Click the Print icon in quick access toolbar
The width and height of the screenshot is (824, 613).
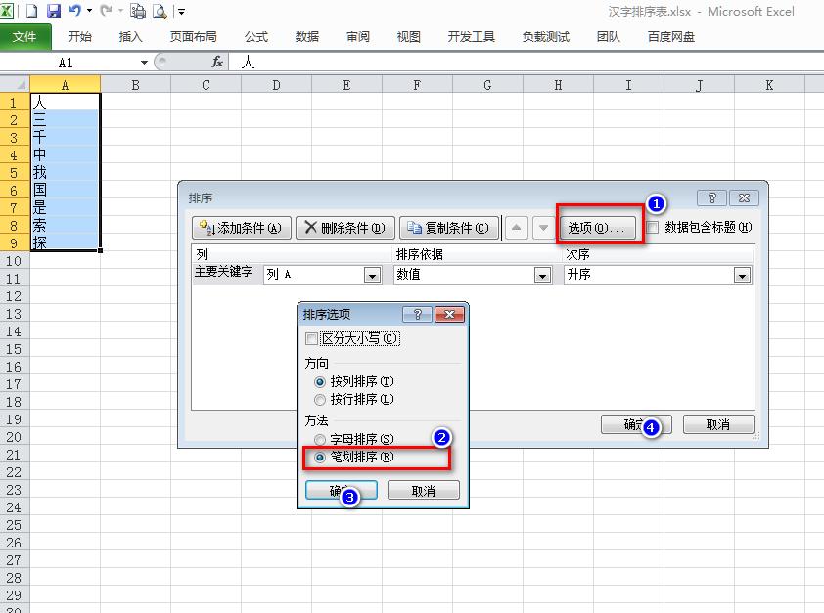click(x=136, y=10)
